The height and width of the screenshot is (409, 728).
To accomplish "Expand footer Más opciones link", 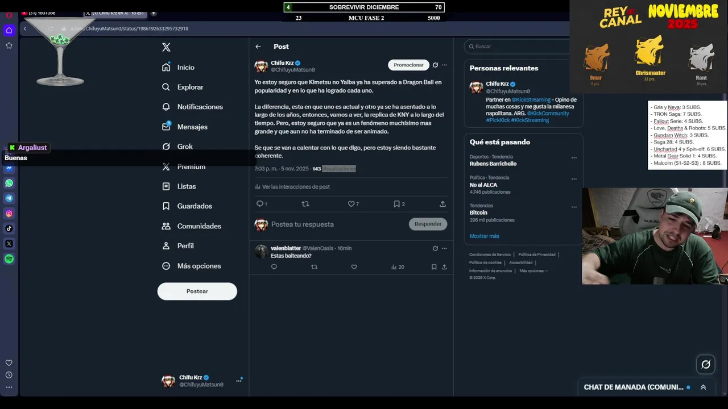I will [533, 270].
